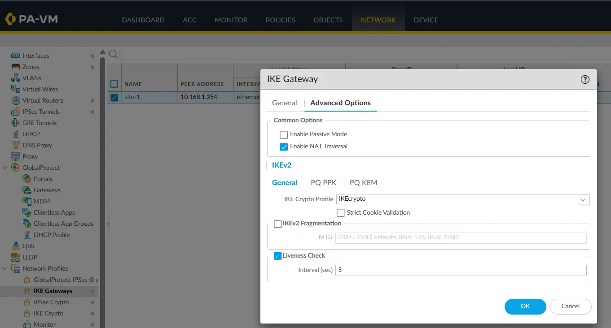Click the Portals icon
This screenshot has height=328, width=611.
(x=27, y=179)
